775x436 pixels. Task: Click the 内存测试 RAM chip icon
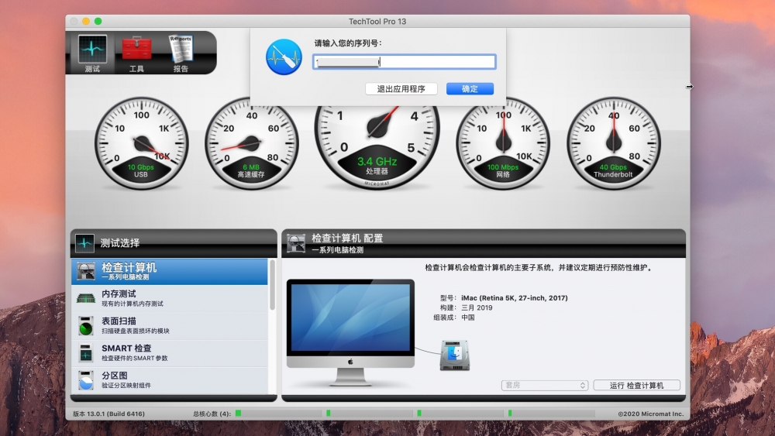86,298
